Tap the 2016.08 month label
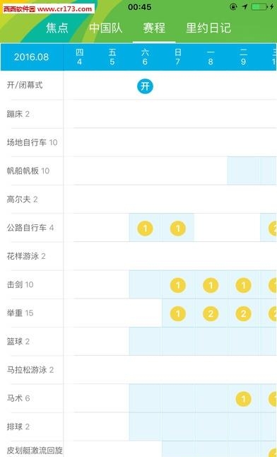This screenshot has height=457, width=277. click(x=32, y=57)
